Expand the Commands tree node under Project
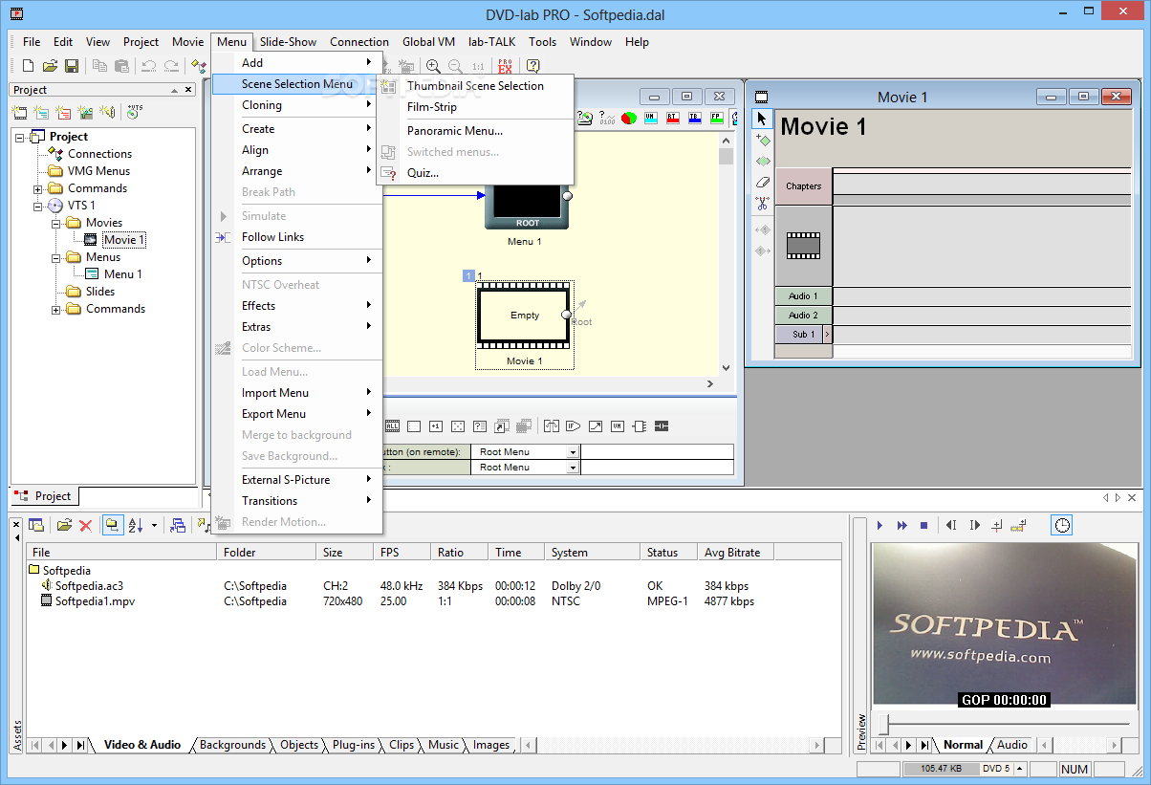Screen dimensions: 1151x785 point(38,188)
